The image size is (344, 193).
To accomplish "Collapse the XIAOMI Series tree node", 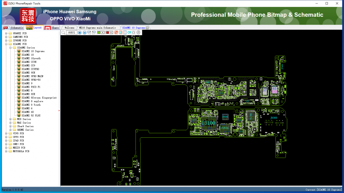I will click(x=10, y=48).
